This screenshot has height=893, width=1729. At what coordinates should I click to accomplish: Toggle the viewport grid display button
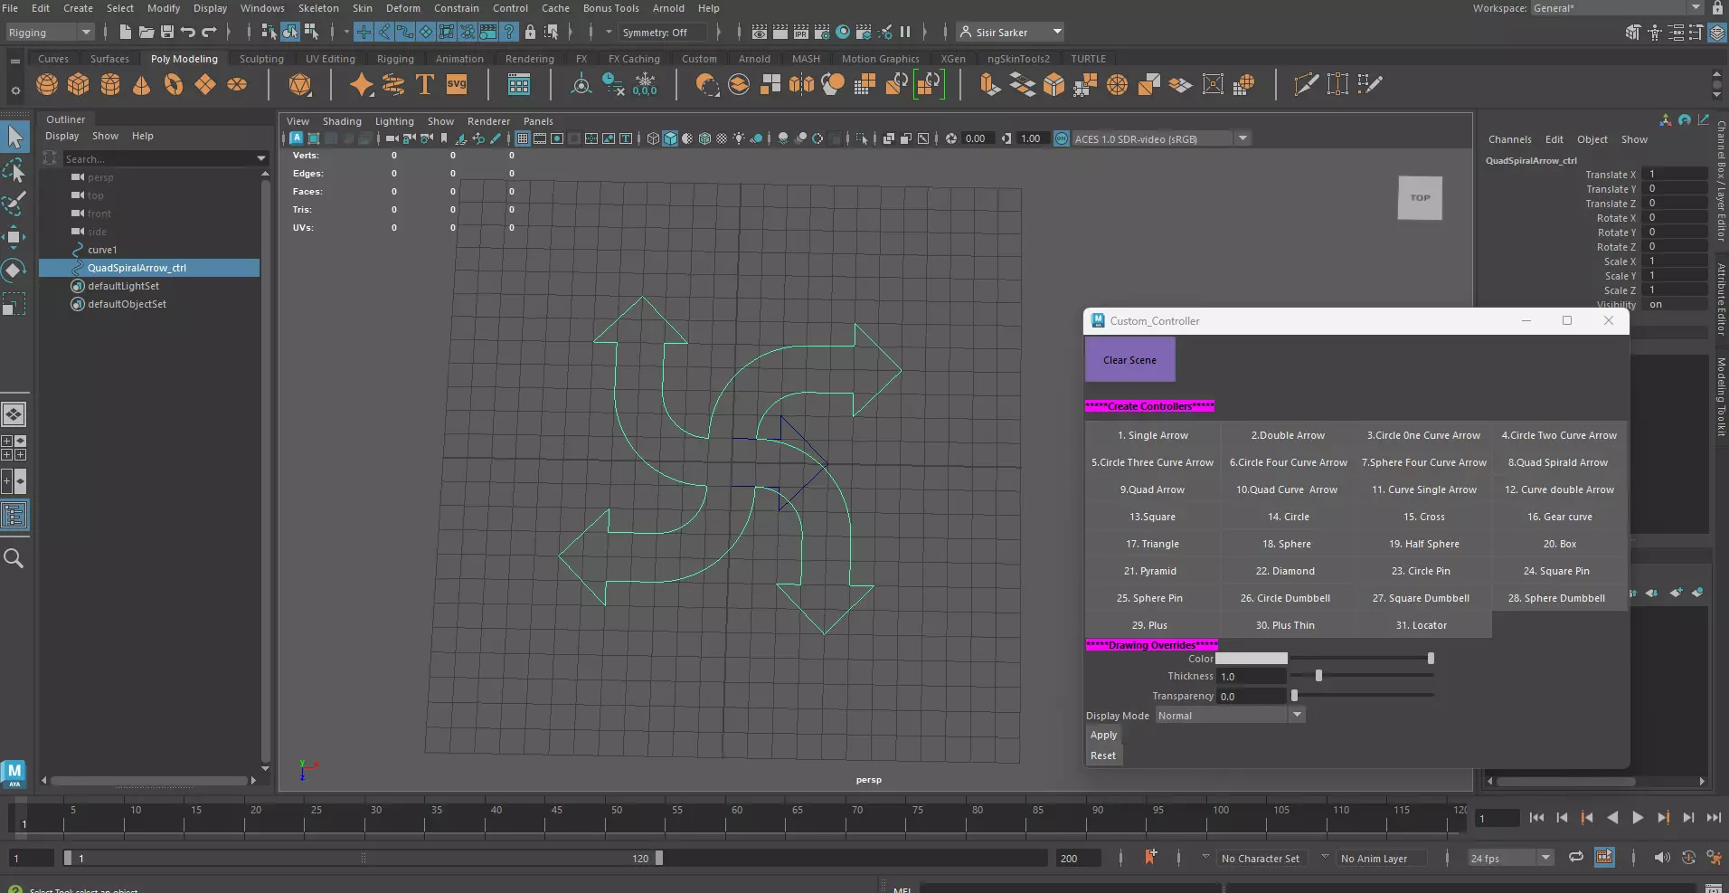click(523, 138)
